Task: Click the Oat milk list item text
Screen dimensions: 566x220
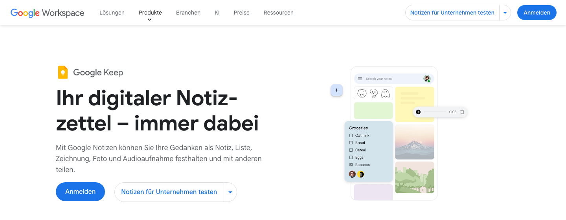Action: tap(362, 136)
